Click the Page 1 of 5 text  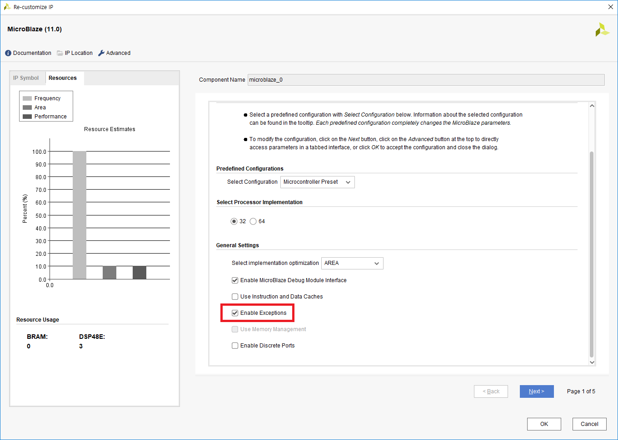coord(581,391)
